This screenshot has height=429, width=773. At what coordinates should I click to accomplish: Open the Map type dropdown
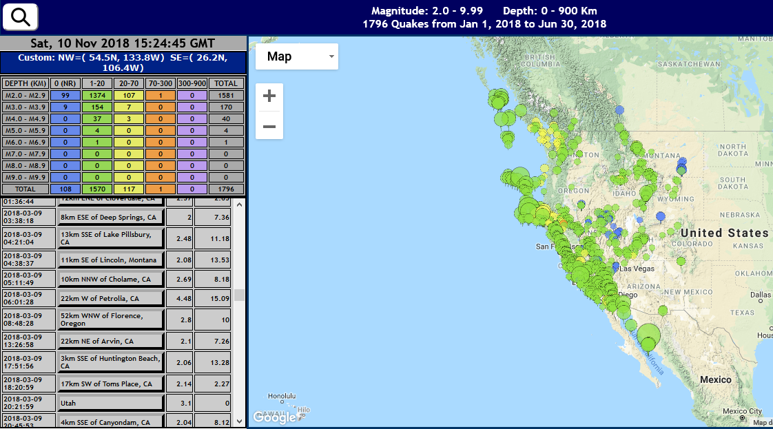click(x=297, y=56)
